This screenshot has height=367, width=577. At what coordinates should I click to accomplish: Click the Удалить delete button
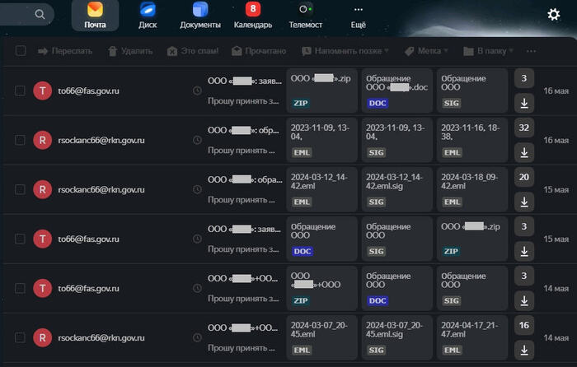130,51
